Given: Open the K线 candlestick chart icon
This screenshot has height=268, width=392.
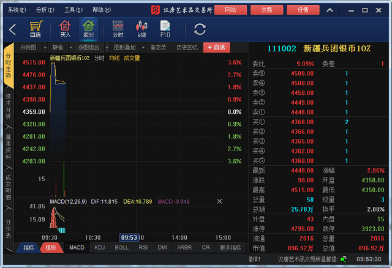Looking at the screenshot, I should click(141, 29).
